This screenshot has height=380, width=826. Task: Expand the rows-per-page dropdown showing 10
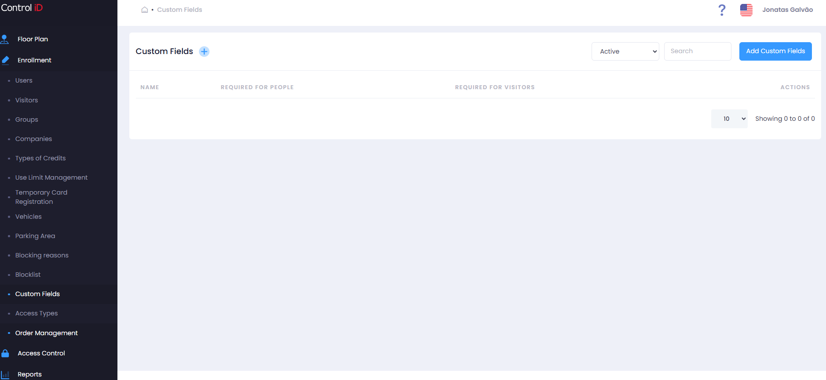coord(729,119)
